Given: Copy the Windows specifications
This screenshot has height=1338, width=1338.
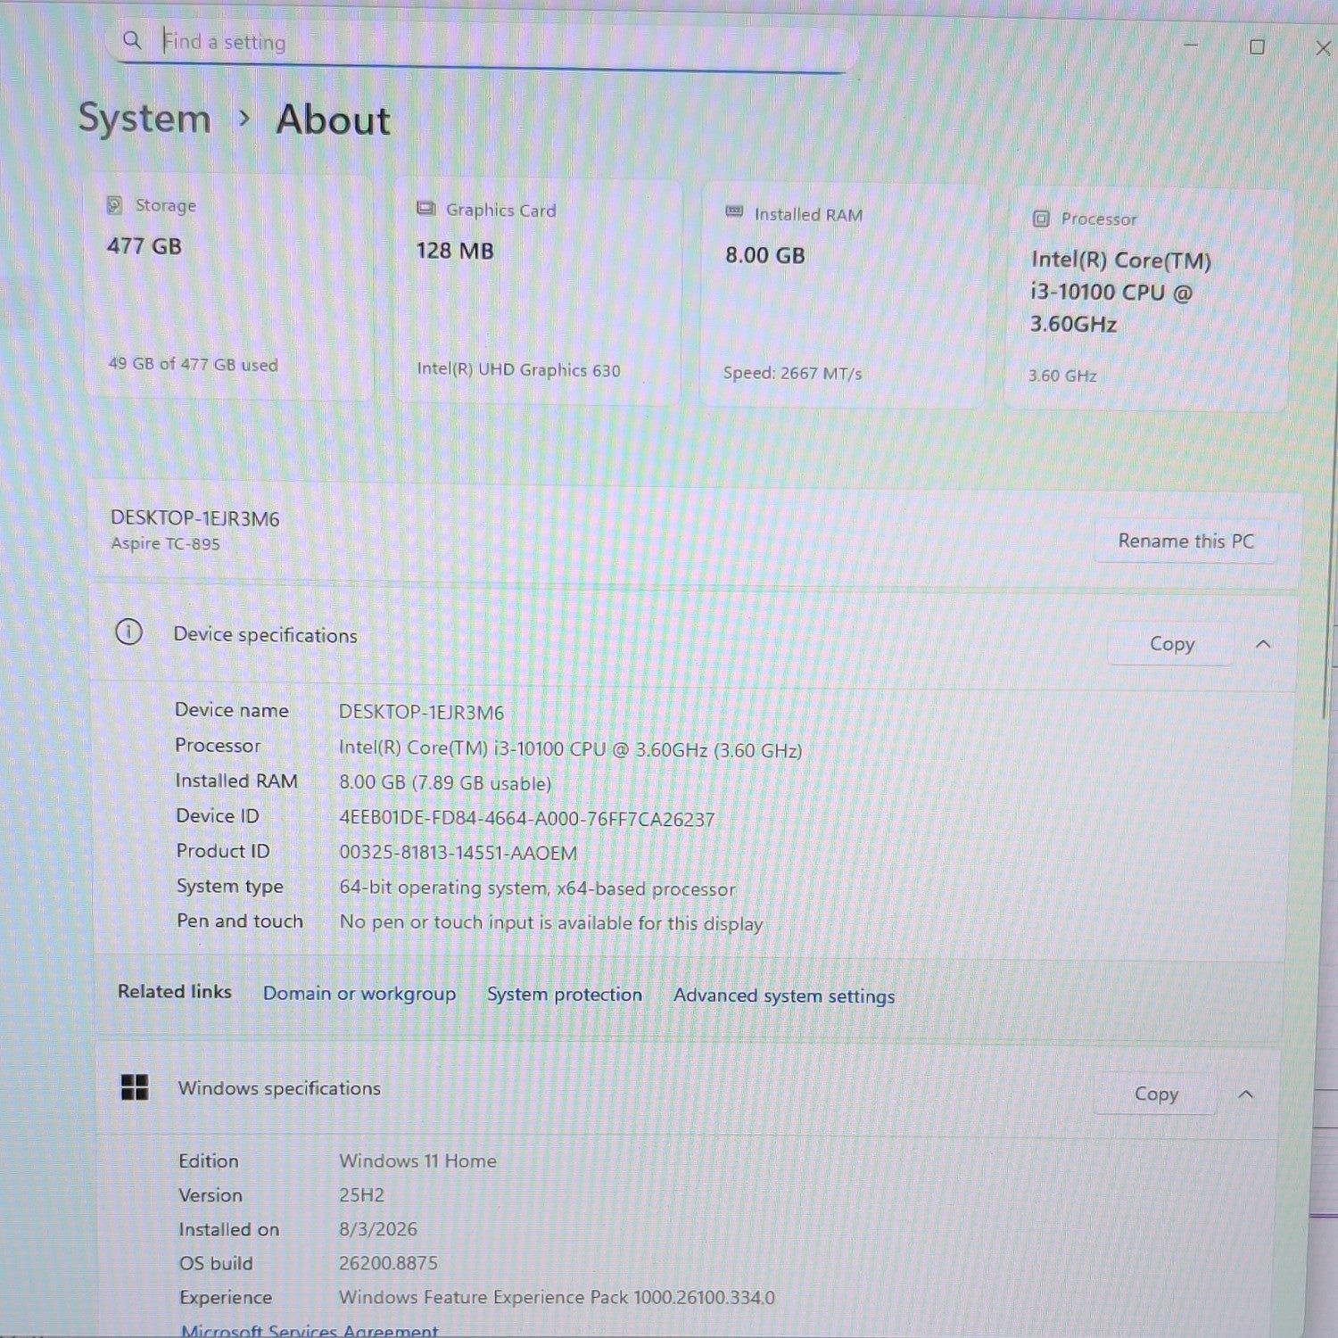Looking at the screenshot, I should coord(1156,1094).
